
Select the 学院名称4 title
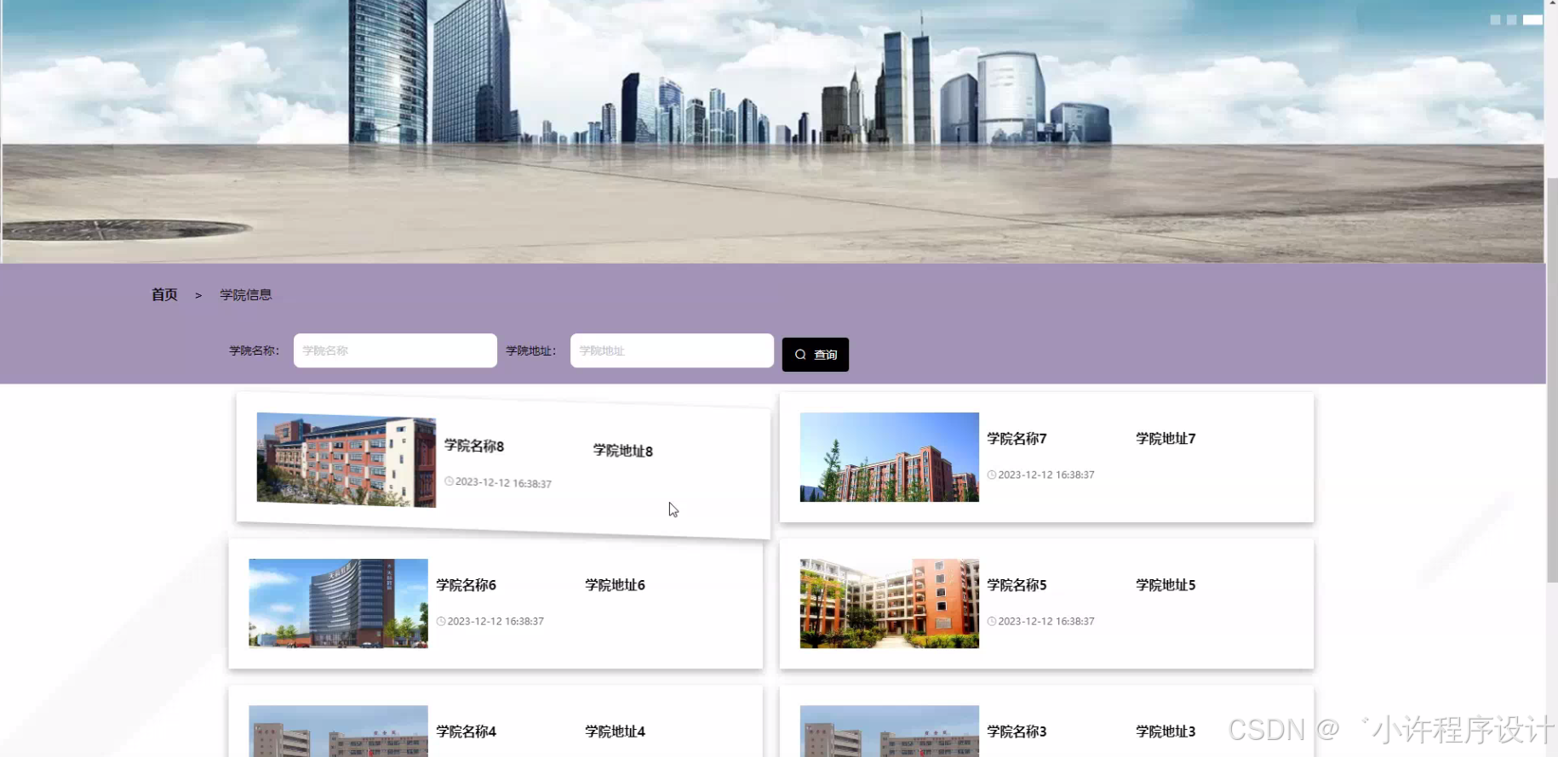click(x=466, y=731)
